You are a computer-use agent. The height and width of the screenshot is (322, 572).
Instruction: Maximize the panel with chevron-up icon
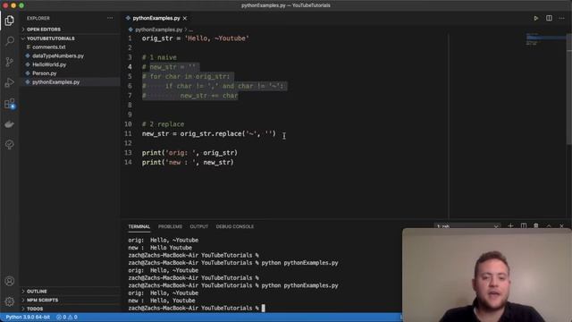coord(549,226)
